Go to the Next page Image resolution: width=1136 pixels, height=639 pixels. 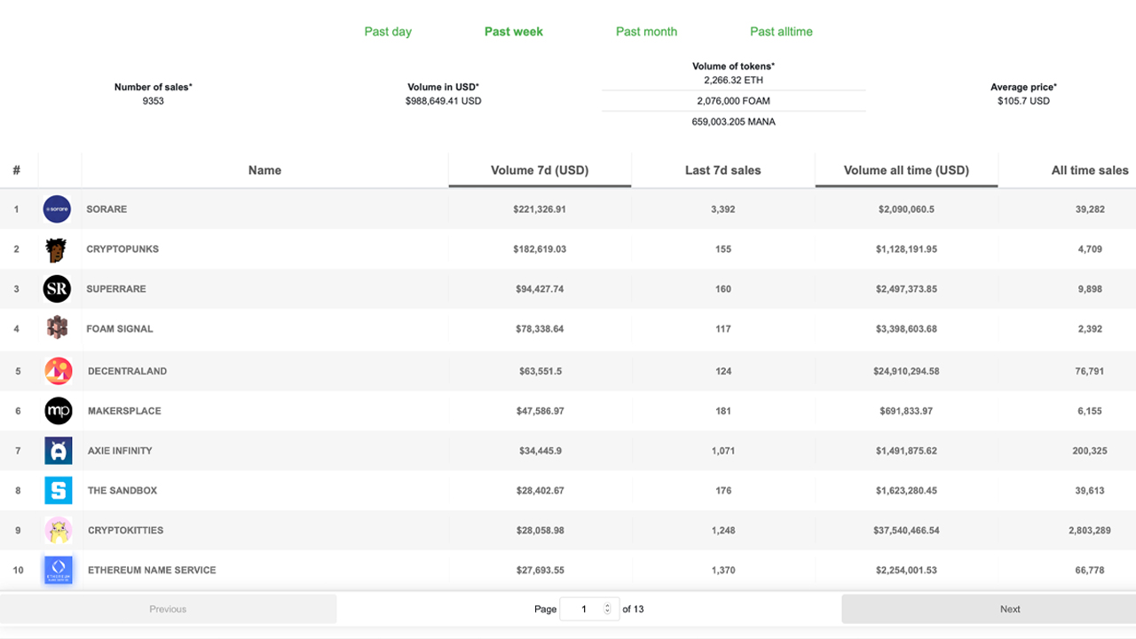(x=1010, y=609)
